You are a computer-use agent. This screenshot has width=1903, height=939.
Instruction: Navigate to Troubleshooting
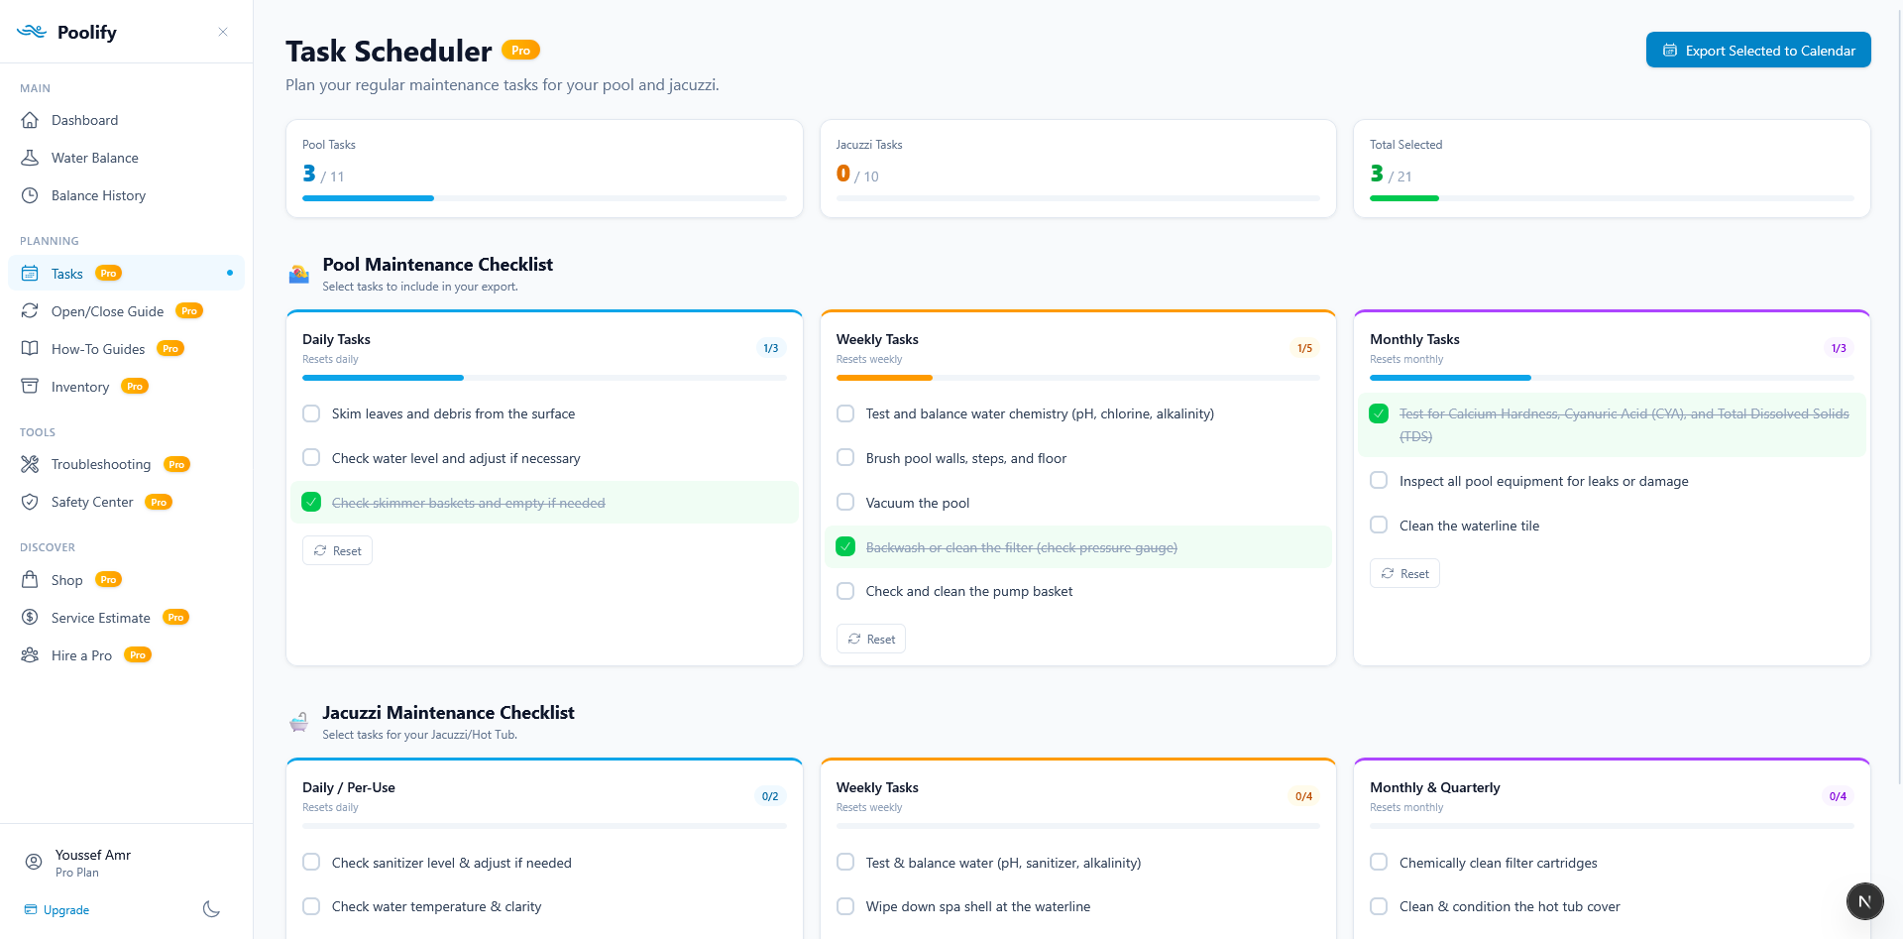[126, 464]
